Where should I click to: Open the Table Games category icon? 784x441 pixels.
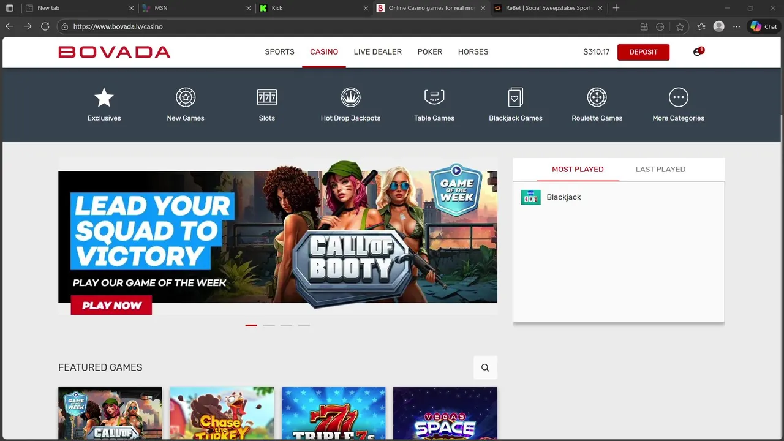pos(434,97)
